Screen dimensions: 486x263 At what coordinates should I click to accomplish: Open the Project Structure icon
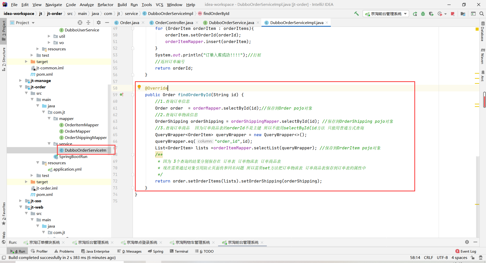click(463, 14)
